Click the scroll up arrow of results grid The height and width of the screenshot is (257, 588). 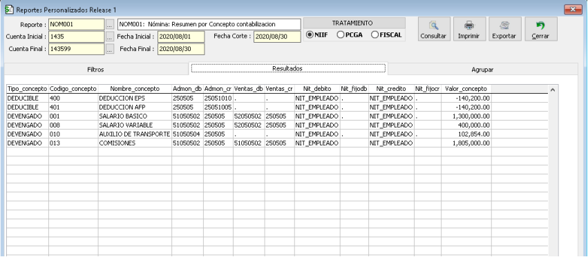tap(552, 90)
